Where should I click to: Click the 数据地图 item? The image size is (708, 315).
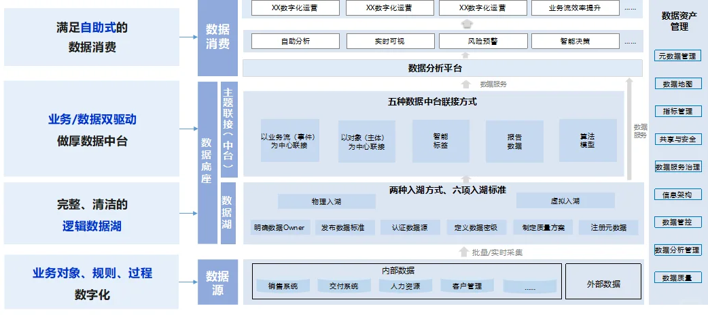pyautogui.click(x=677, y=84)
